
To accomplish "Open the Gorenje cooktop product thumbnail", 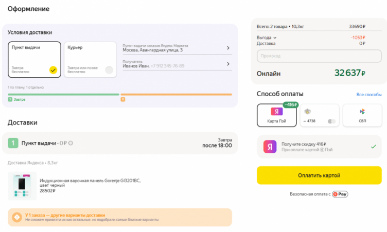I will point(22,186).
